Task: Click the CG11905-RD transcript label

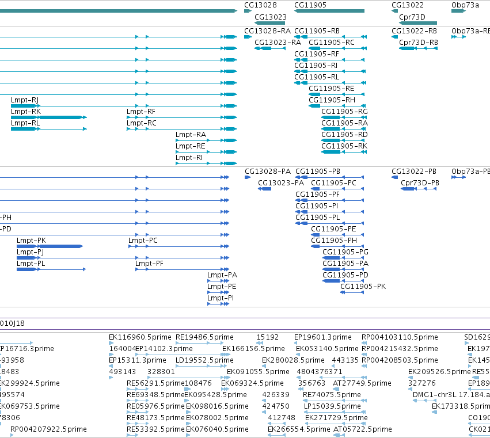Action: 344,135
